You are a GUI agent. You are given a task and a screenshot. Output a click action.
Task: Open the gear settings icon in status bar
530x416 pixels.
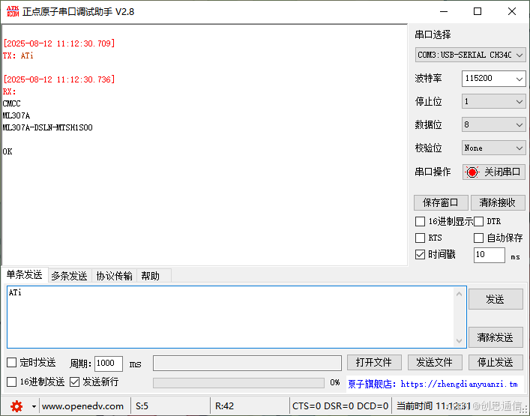point(16,406)
